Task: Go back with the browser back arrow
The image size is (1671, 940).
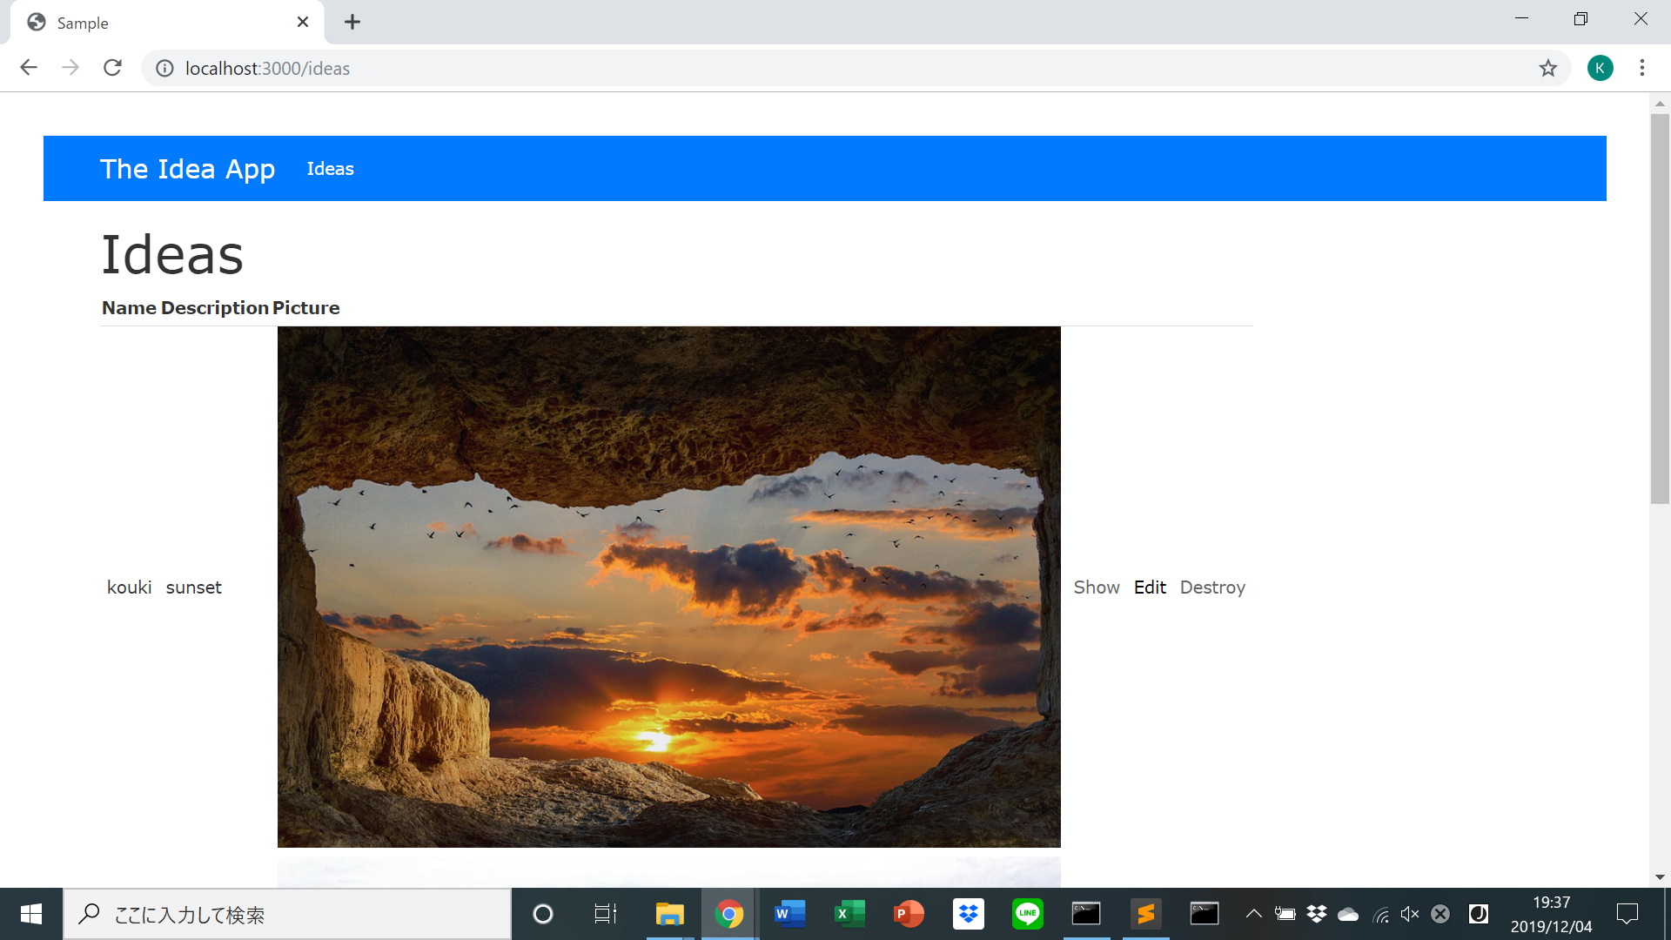Action: [29, 68]
